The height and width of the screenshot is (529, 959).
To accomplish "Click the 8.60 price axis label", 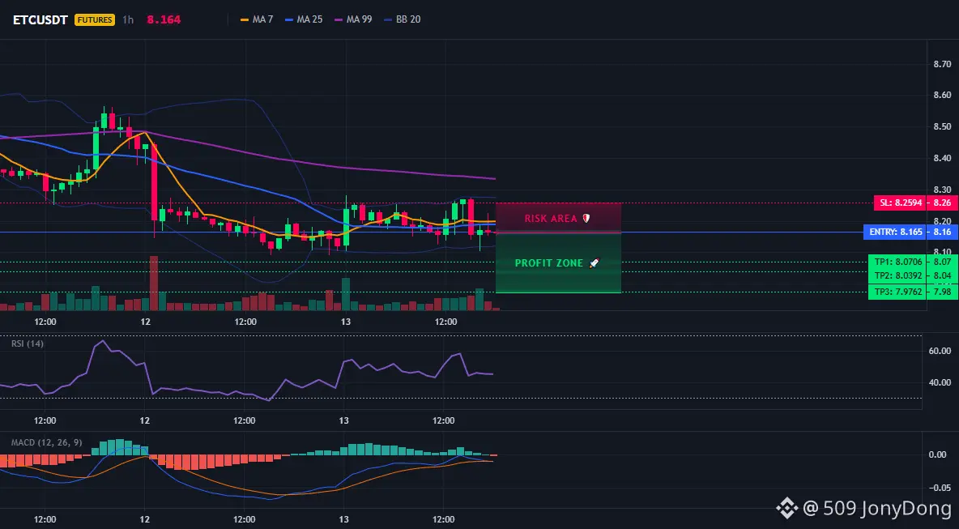I will [x=943, y=96].
